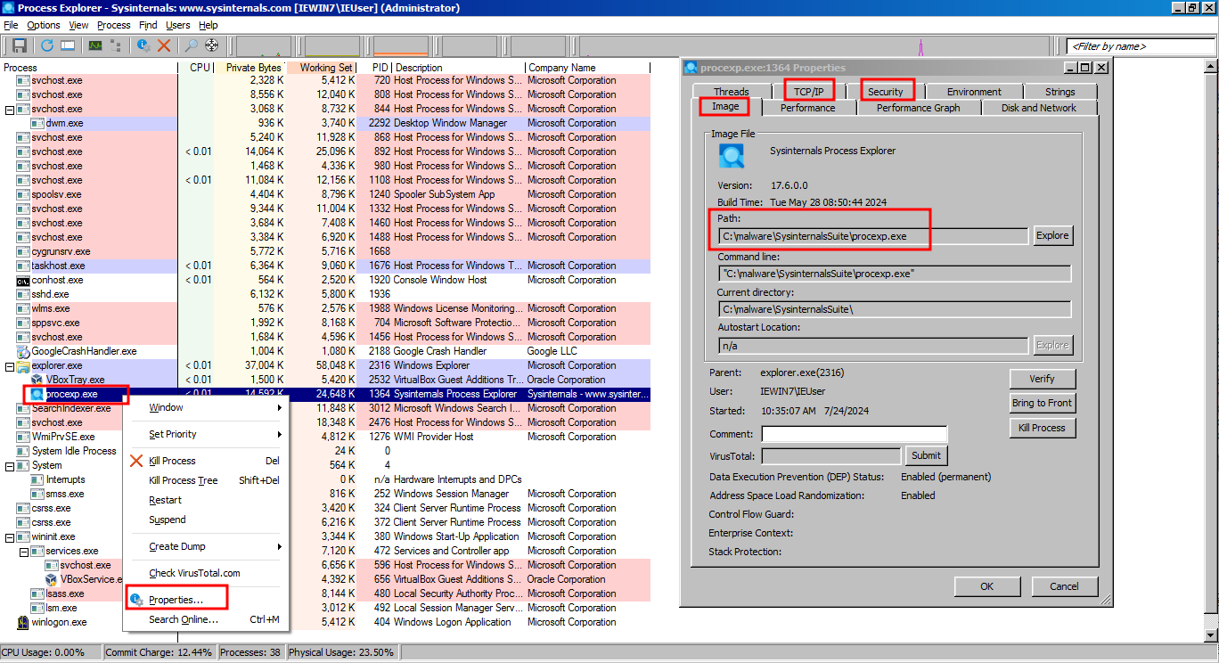Screen dimensions: 1219x663
Task: Click the Refresh Now toolbar icon
Action: pyautogui.click(x=47, y=45)
